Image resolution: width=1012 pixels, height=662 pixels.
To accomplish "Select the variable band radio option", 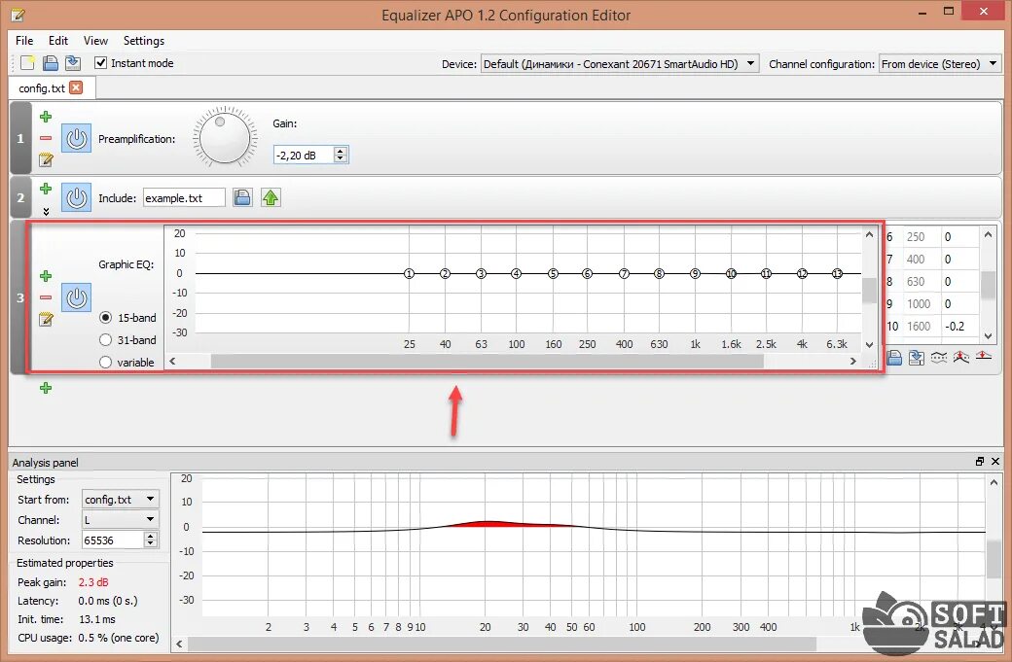I will coord(106,363).
